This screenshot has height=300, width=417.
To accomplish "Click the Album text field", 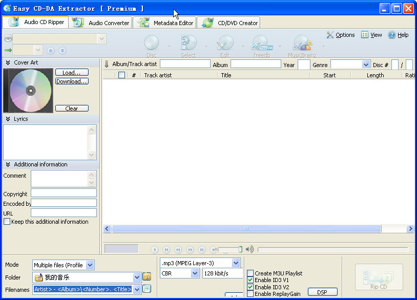I will (x=256, y=65).
